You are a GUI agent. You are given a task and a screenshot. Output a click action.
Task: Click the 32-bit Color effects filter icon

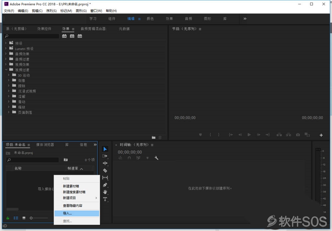[72, 36]
